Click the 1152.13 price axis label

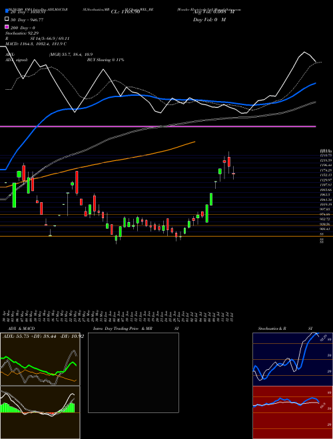tap(326, 175)
